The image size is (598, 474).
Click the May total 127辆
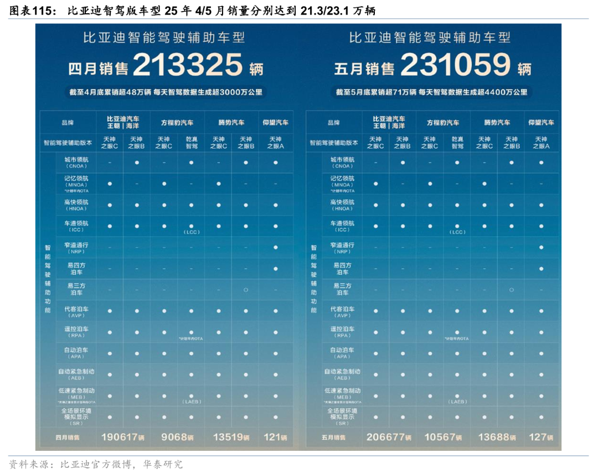click(x=541, y=437)
